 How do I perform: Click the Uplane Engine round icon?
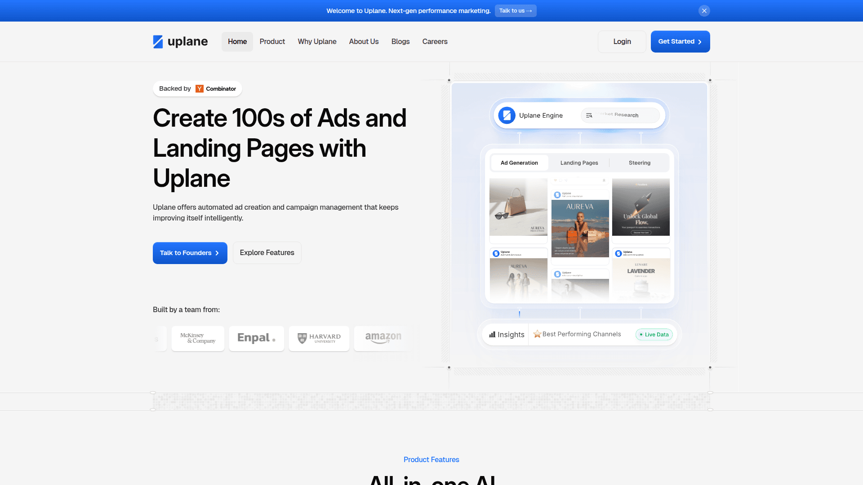[x=507, y=115]
